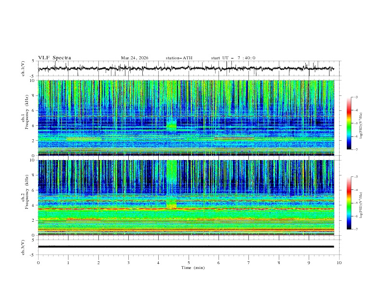
Task: Click the "ch.3(V)" axis label
Action: click(23, 247)
